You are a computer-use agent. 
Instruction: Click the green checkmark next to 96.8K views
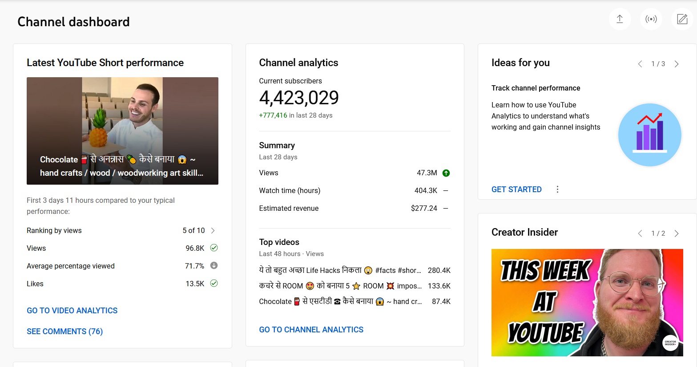214,248
